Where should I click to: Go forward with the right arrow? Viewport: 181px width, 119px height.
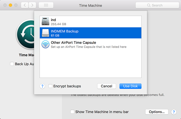point(33,5)
